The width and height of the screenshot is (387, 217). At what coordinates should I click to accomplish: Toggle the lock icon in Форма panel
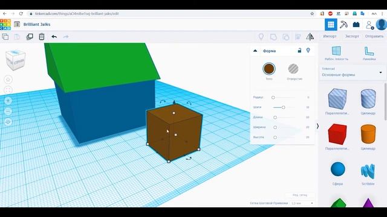[299, 51]
